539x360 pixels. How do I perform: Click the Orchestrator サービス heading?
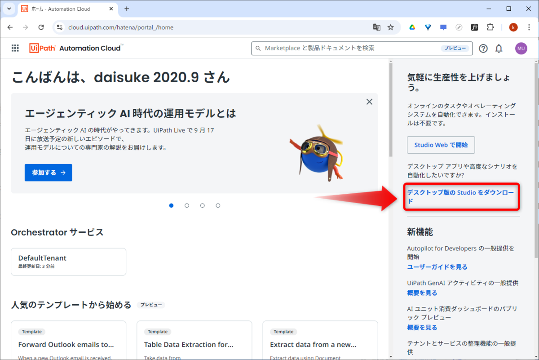57,232
